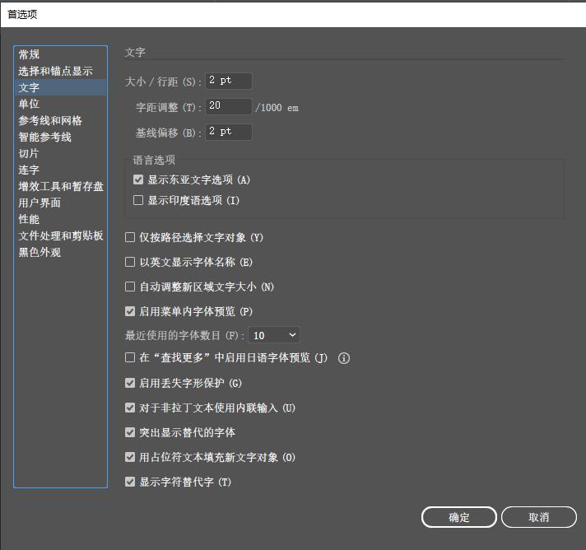Image resolution: width=586 pixels, height=550 pixels.
Task: Click 取消 to cancel changes
Action: (x=538, y=517)
